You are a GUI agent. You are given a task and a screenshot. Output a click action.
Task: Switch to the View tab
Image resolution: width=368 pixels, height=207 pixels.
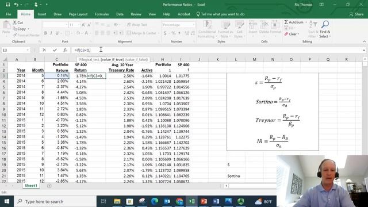click(152, 14)
